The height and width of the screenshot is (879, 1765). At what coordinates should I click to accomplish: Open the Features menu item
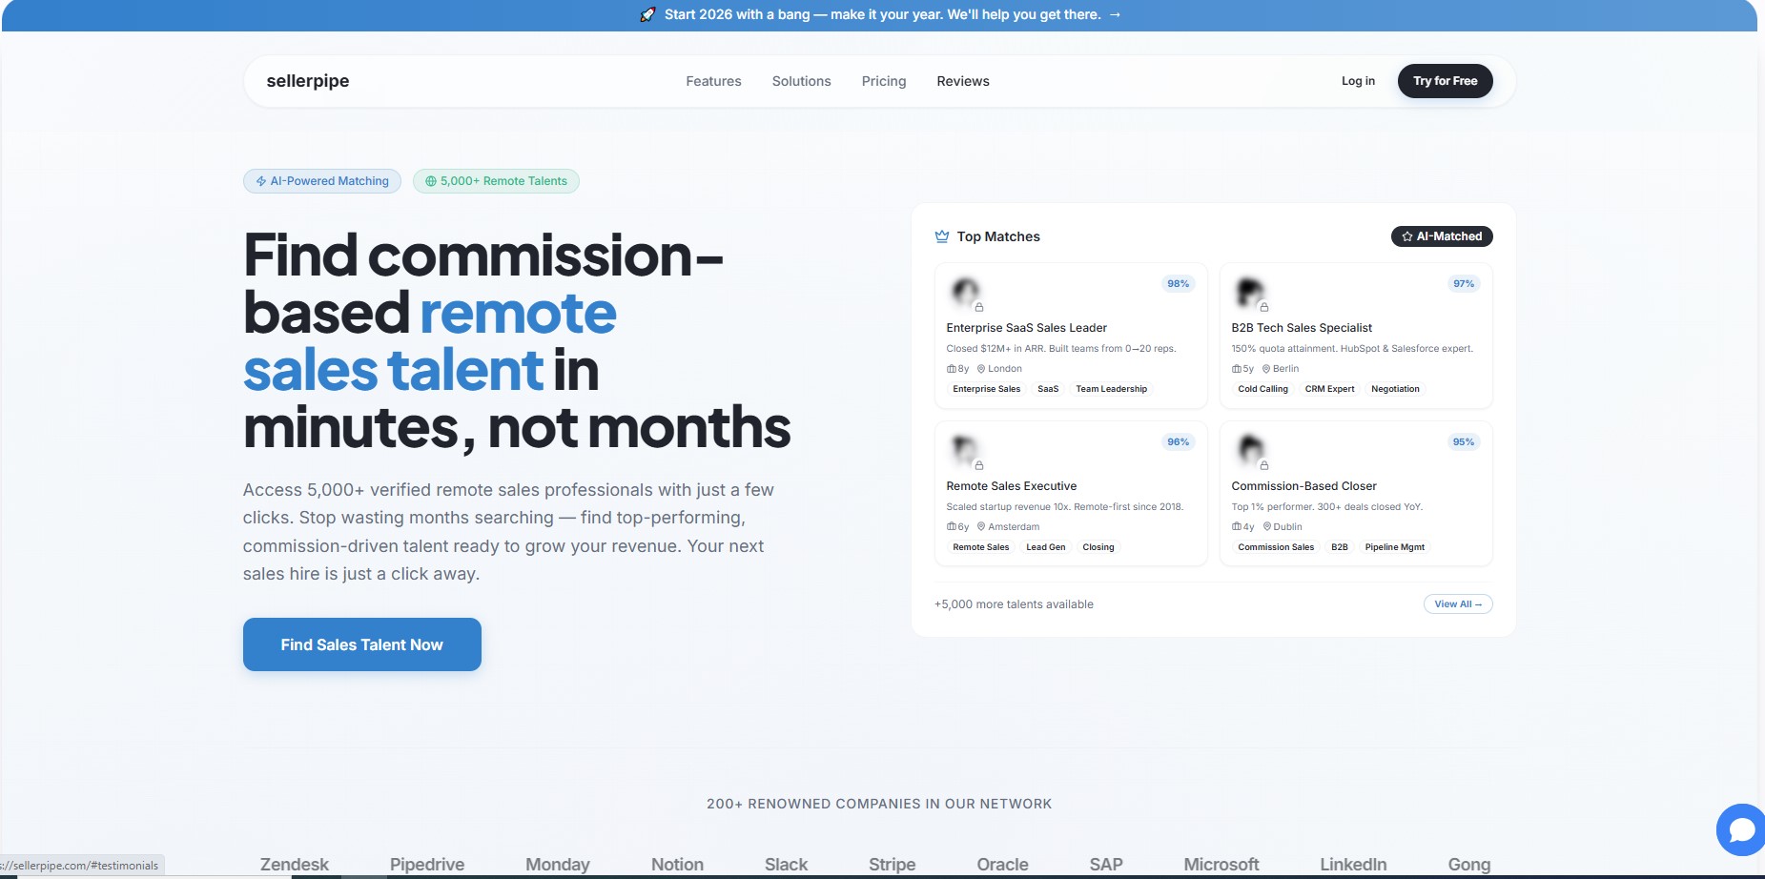coord(713,81)
